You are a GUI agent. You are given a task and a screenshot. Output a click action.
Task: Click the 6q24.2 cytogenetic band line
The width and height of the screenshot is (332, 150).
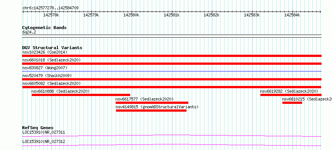172,36
